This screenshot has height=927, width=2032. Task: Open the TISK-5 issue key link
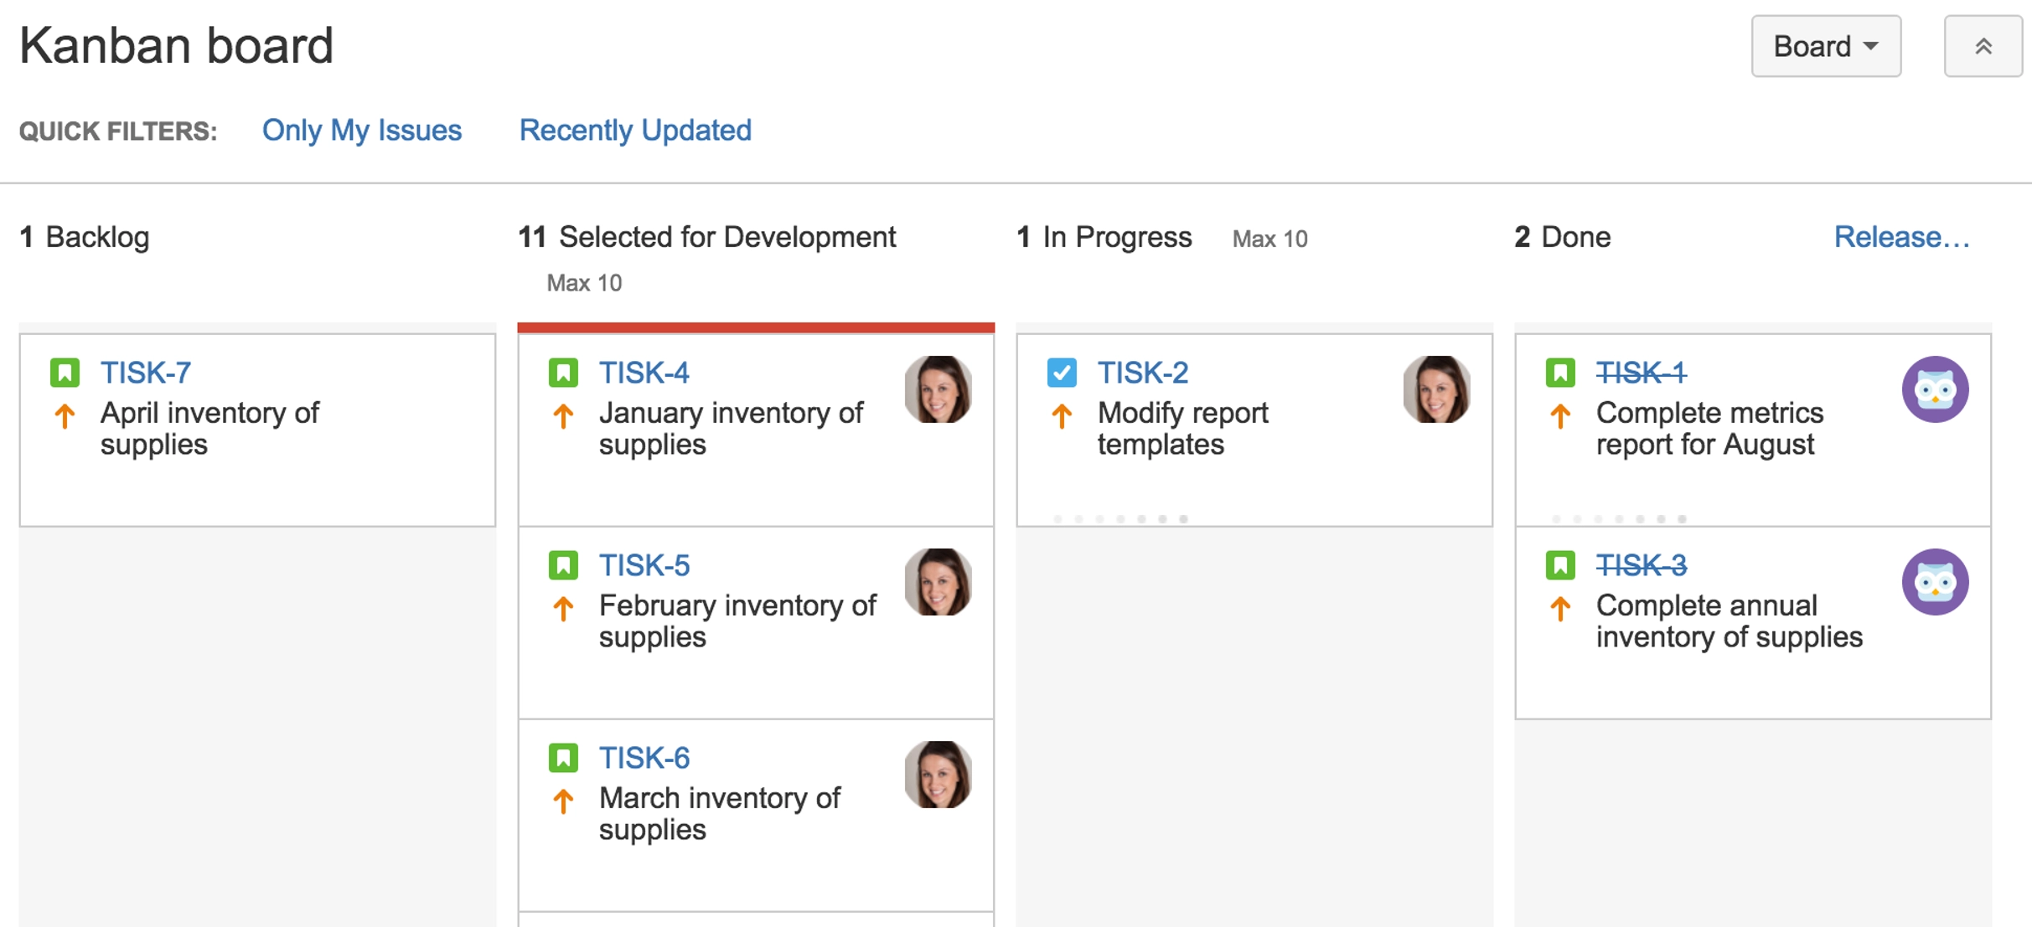point(644,565)
